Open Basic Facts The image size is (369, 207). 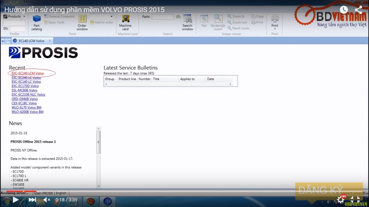point(54,22)
